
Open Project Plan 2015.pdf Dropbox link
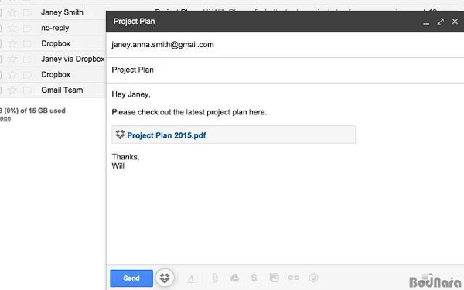pyautogui.click(x=166, y=135)
